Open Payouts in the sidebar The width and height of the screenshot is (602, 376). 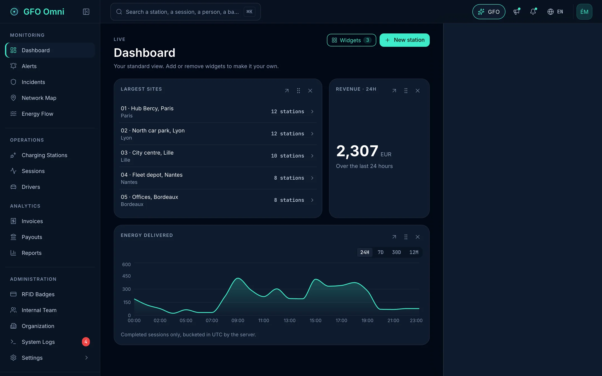tap(50, 237)
